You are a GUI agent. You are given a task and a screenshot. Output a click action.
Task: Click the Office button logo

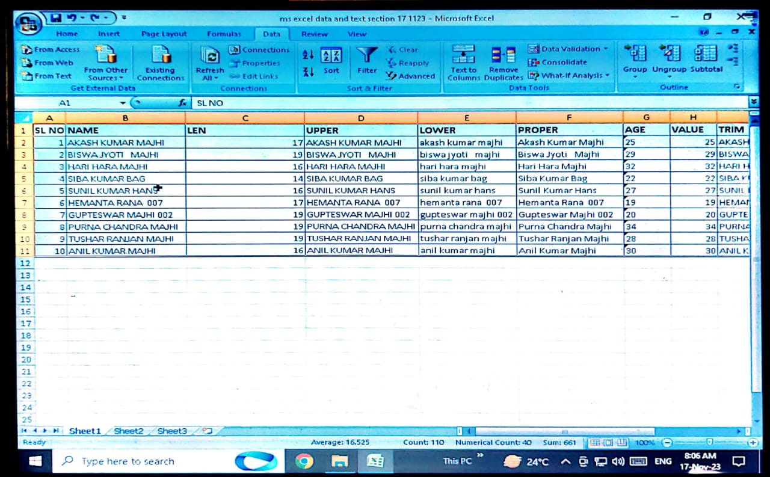[30, 24]
